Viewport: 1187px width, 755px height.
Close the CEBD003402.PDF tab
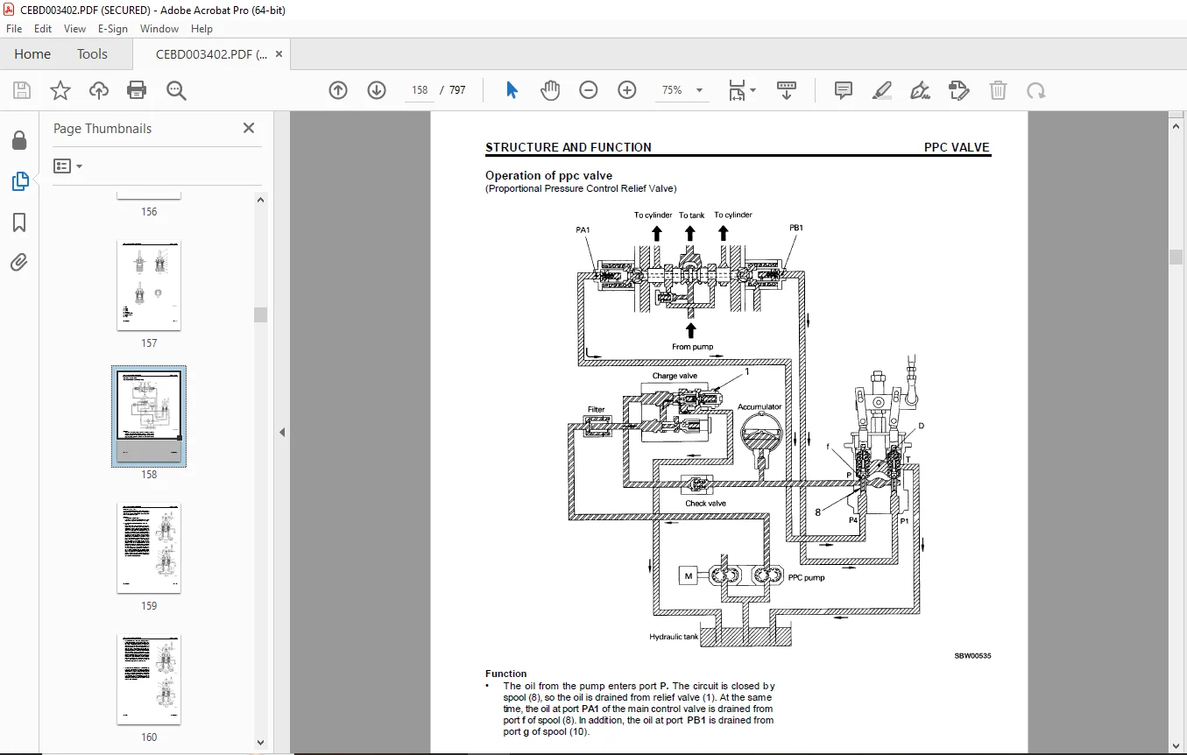coord(279,53)
